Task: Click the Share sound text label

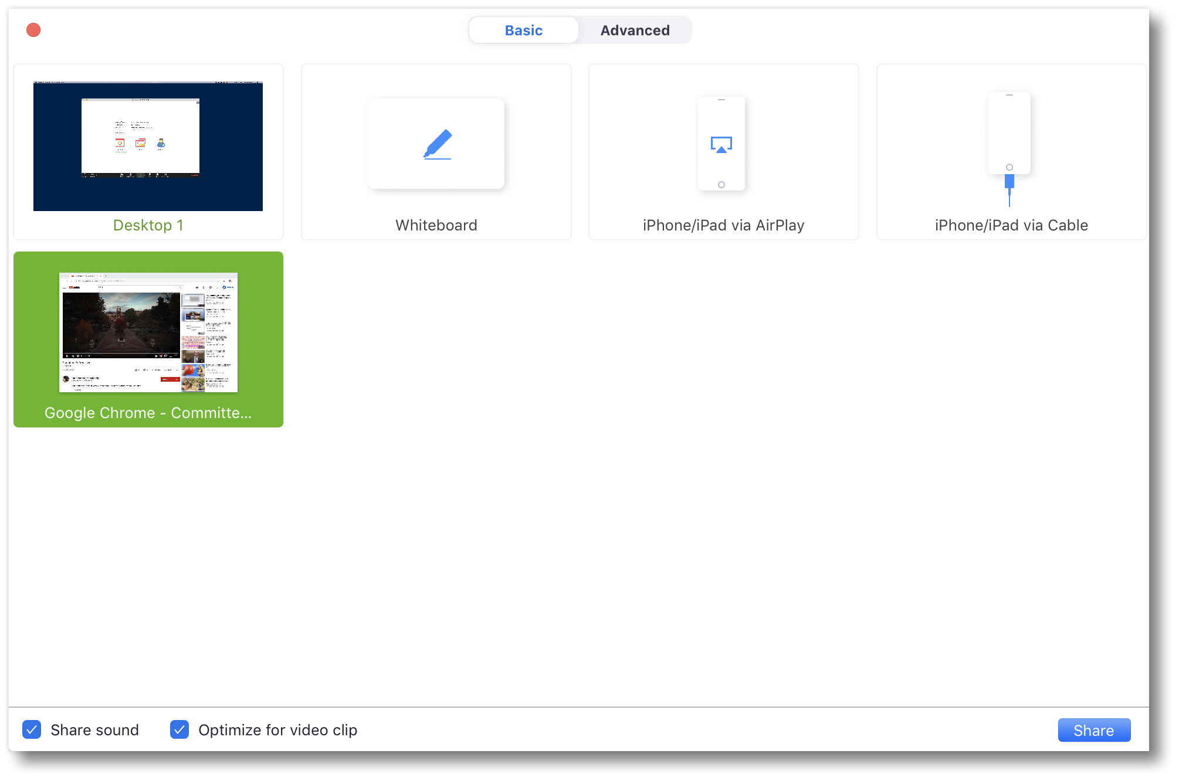Action: [94, 730]
